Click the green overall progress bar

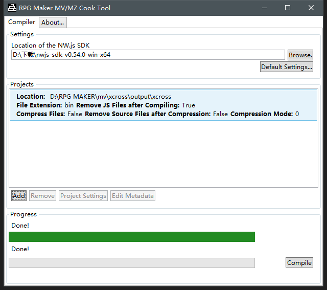coord(132,237)
